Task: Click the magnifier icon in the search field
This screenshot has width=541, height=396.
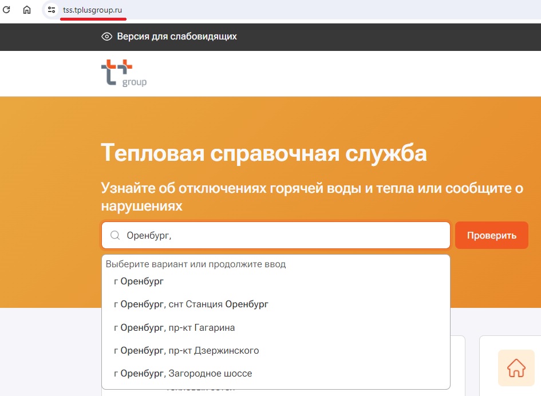Action: click(x=114, y=235)
